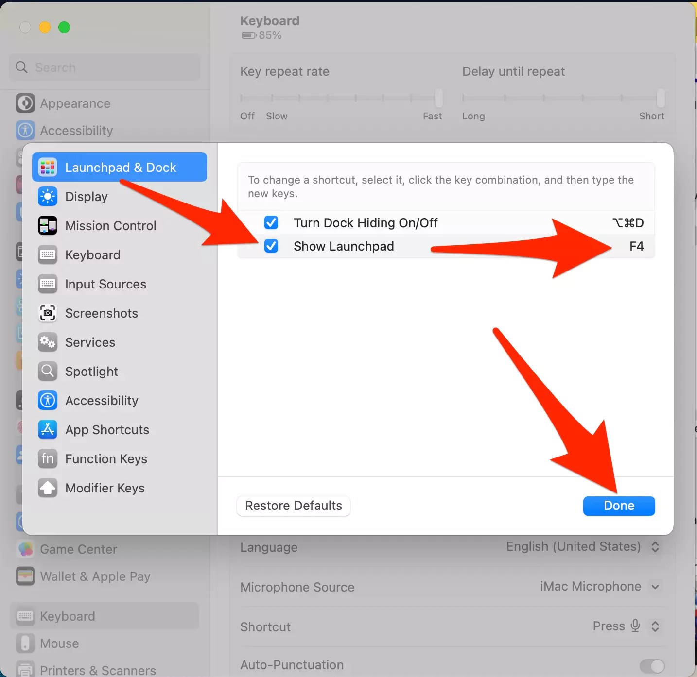Open the Input Sources shortcuts section
The image size is (697, 677).
point(105,284)
